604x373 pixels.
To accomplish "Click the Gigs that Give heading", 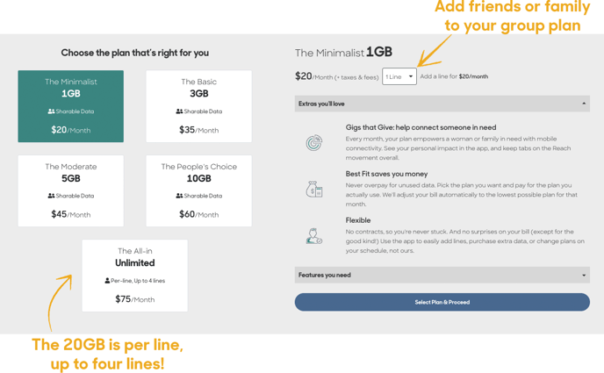I will coord(421,127).
